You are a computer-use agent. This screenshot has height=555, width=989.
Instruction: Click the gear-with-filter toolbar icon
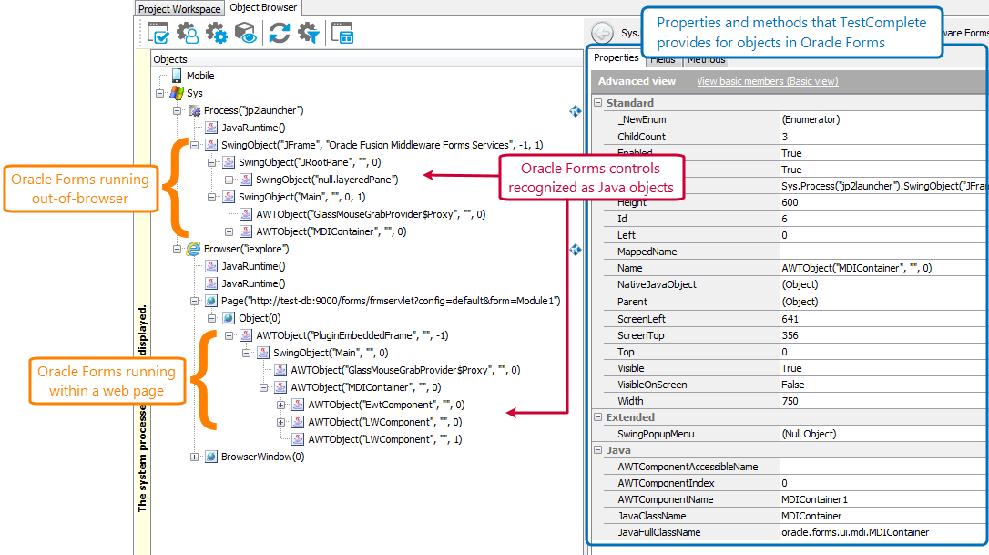click(308, 31)
